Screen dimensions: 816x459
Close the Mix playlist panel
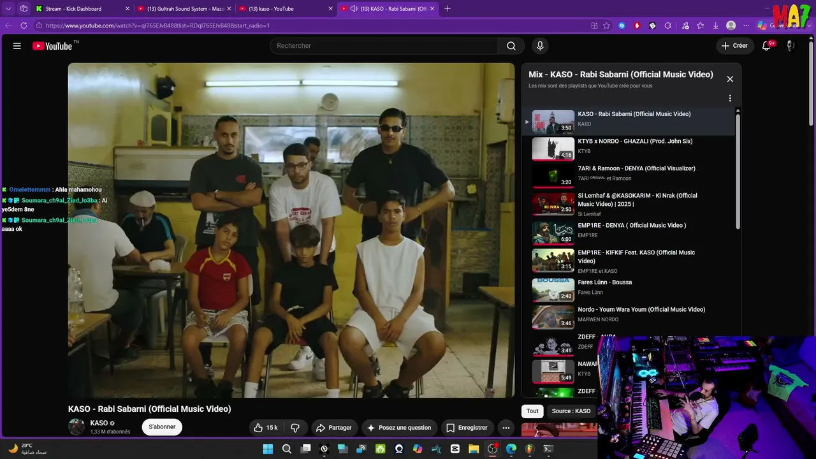pyautogui.click(x=730, y=79)
